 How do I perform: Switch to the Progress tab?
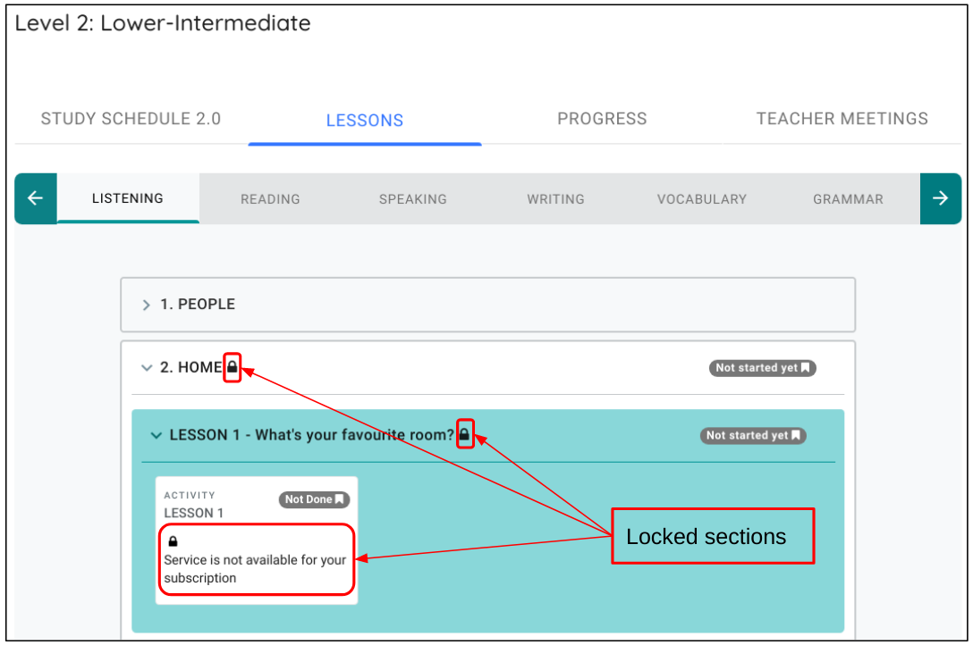coord(602,119)
